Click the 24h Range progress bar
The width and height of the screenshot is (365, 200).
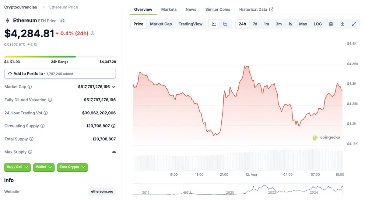60,57
